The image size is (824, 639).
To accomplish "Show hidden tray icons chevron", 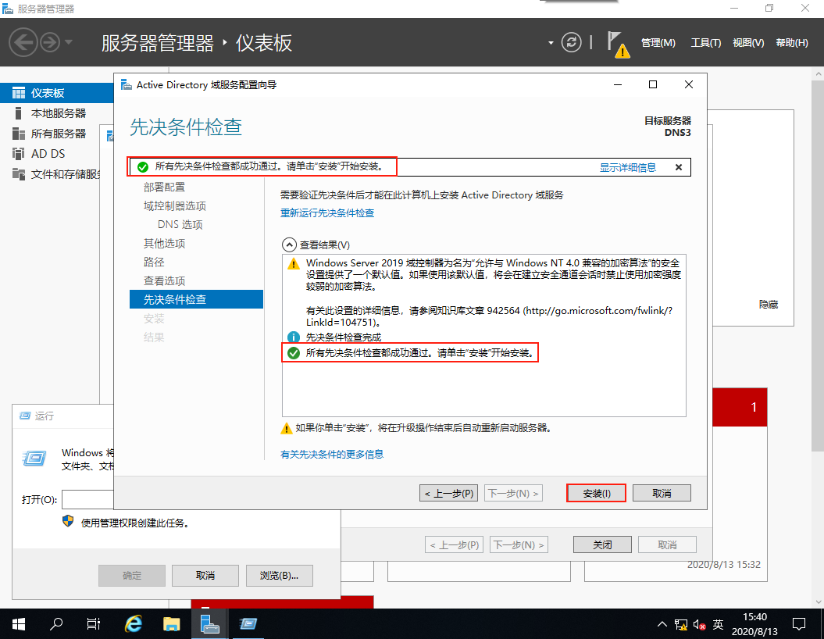I will click(x=662, y=623).
